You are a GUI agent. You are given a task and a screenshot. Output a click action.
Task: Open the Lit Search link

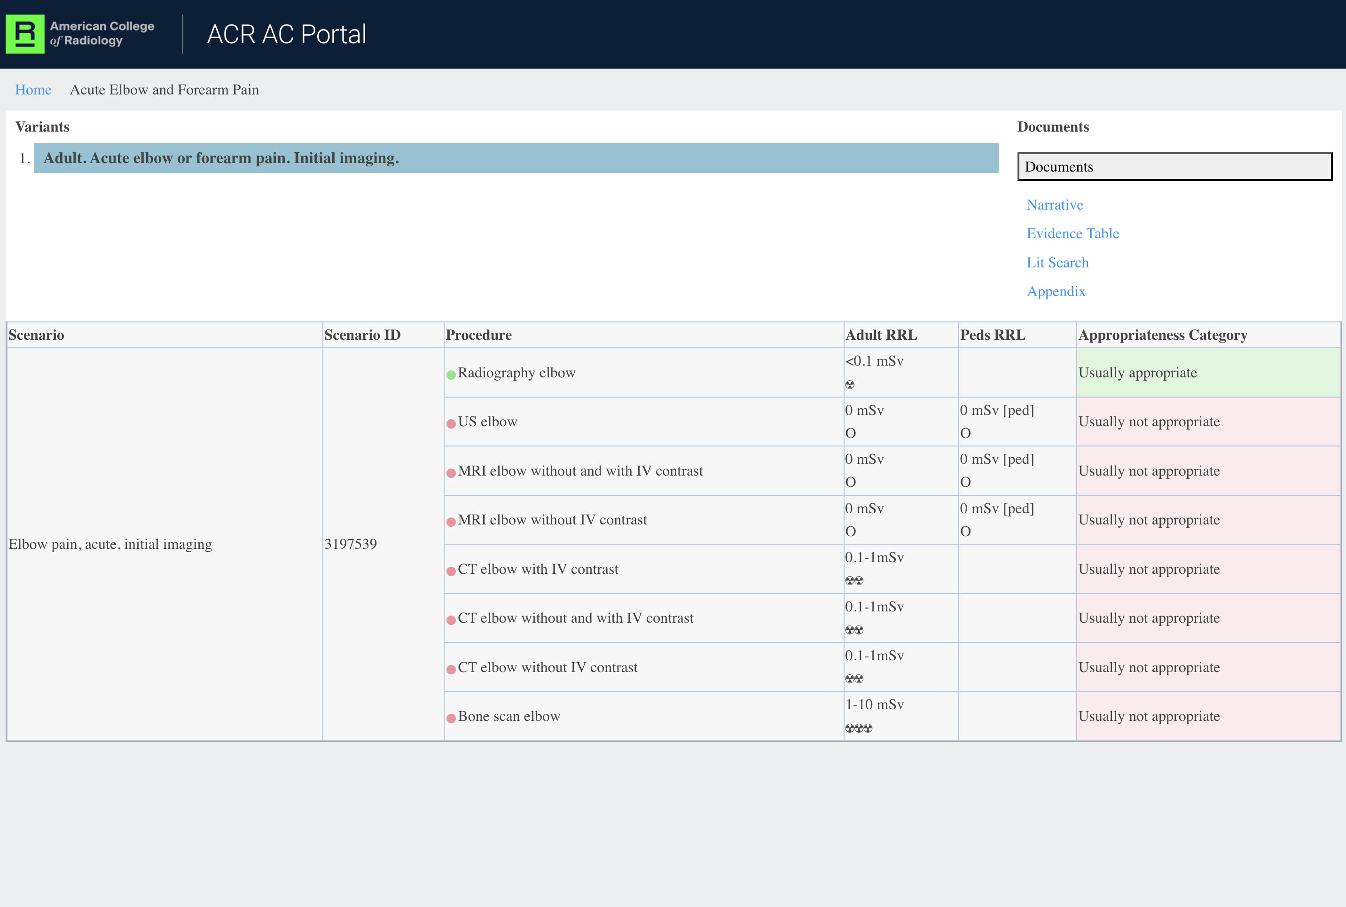click(1057, 263)
